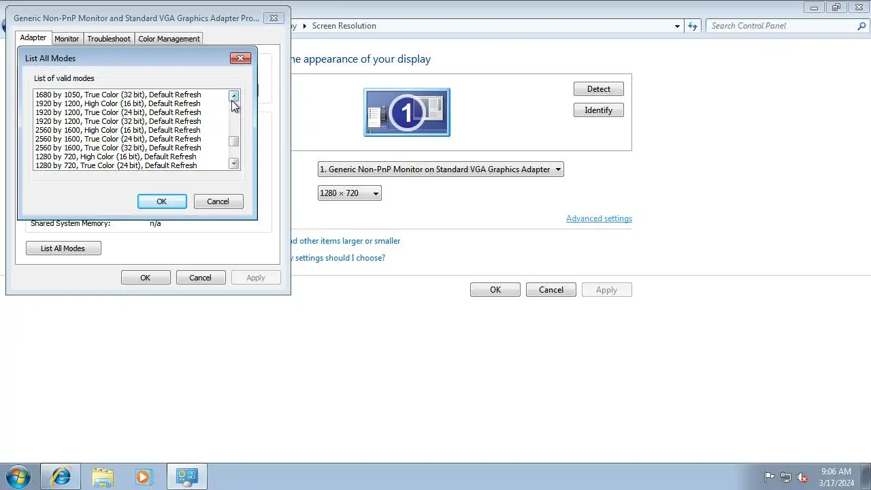871x490 pixels.
Task: Click the taskbar clock showing 9:06 AM
Action: pyautogui.click(x=836, y=477)
